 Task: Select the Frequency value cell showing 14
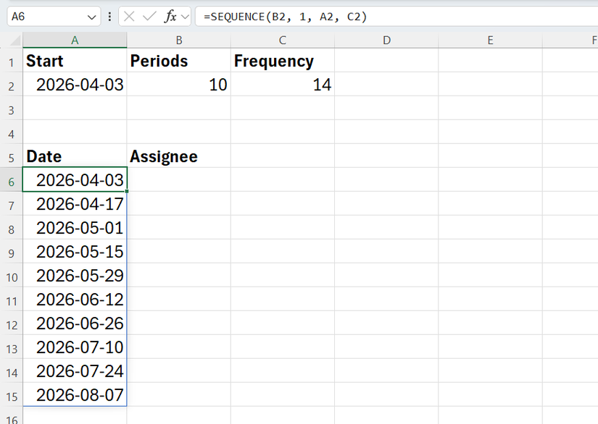[x=282, y=85]
